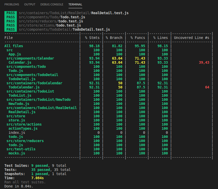Click the index.js file row
This screenshot has height=189, width=218.
[17, 133]
